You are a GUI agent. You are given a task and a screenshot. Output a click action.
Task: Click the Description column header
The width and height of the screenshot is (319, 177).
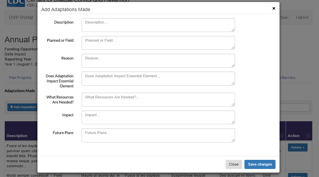(x=17, y=136)
